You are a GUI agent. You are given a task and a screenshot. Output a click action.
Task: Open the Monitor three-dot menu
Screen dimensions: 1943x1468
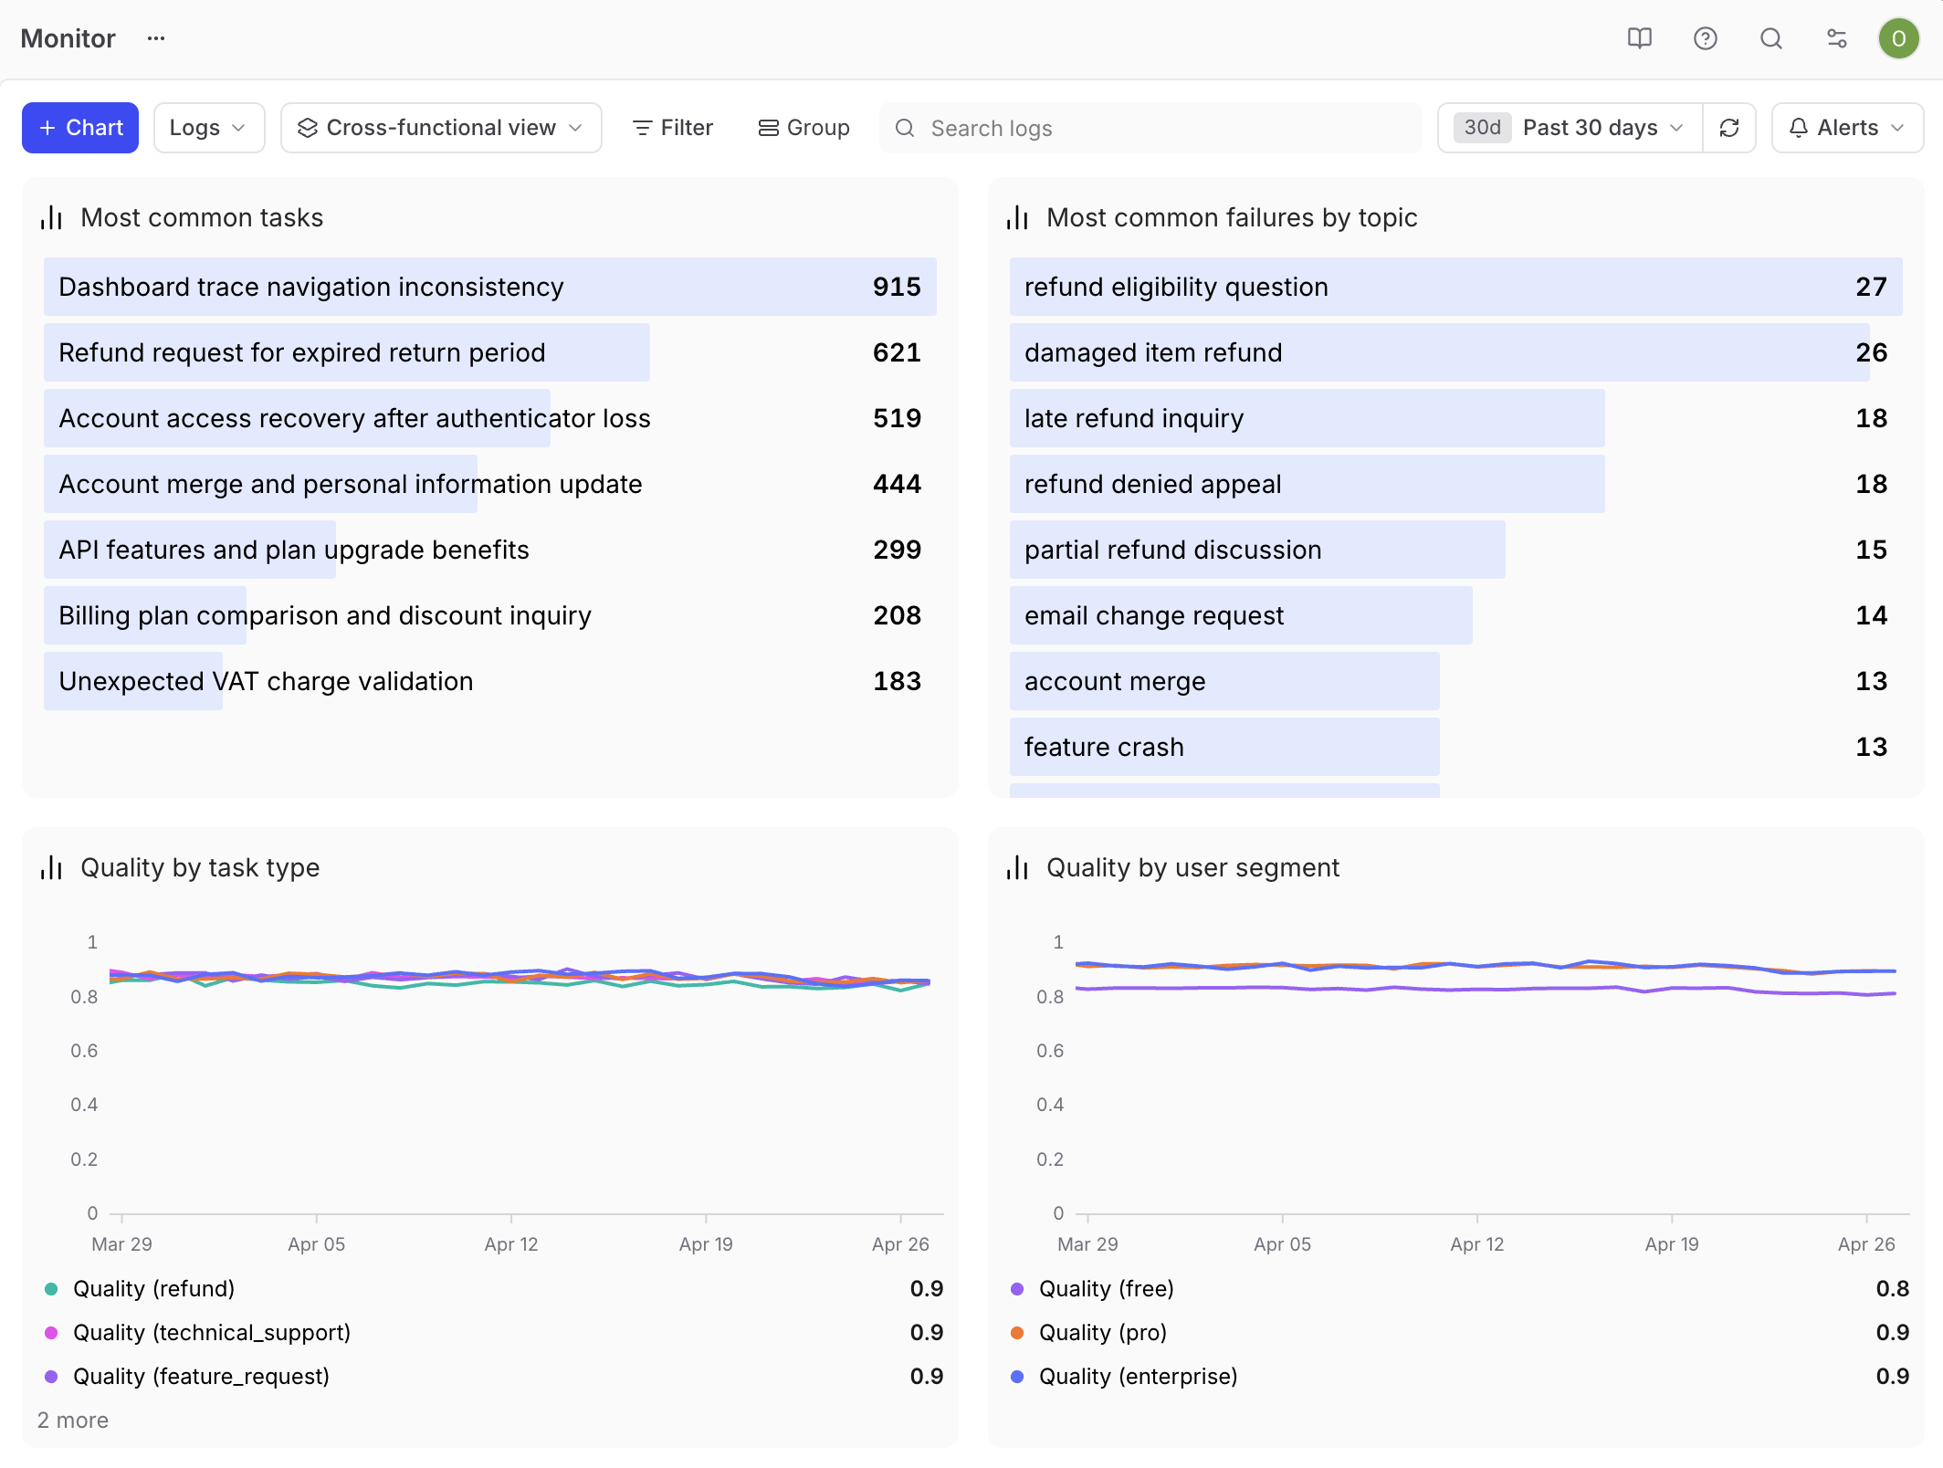pos(156,38)
